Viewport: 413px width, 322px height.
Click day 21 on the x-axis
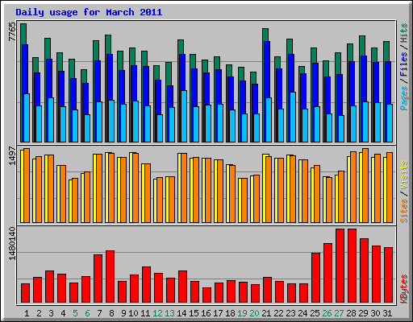pyautogui.click(x=266, y=313)
